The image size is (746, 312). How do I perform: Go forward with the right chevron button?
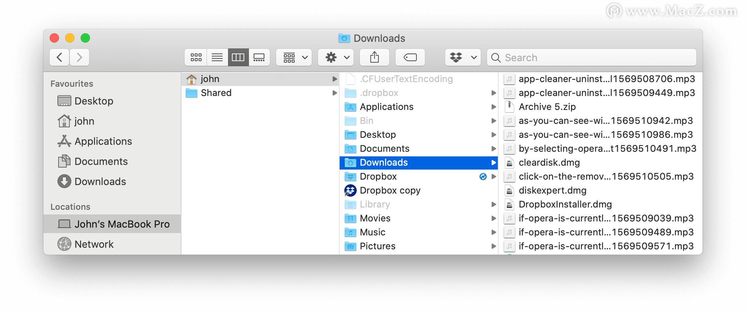click(80, 57)
